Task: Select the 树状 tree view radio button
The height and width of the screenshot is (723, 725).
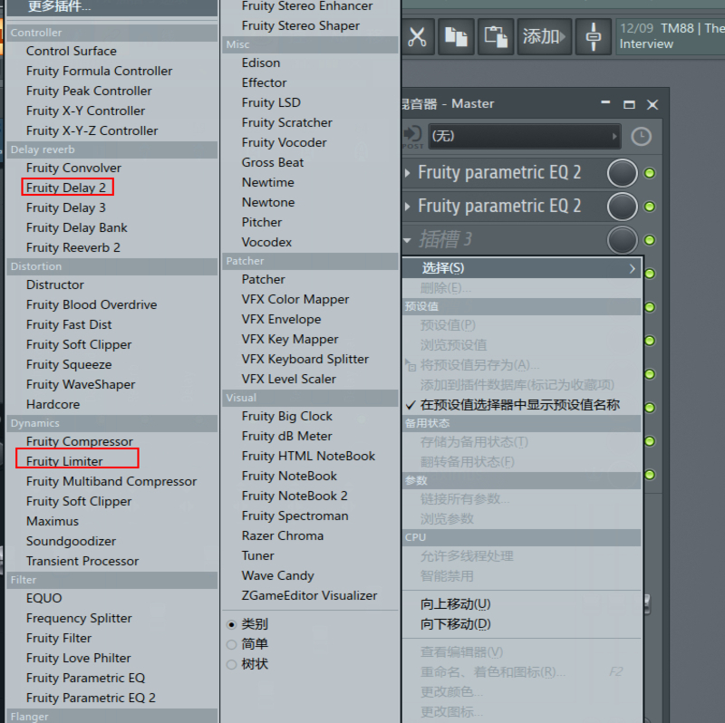Action: pos(232,665)
